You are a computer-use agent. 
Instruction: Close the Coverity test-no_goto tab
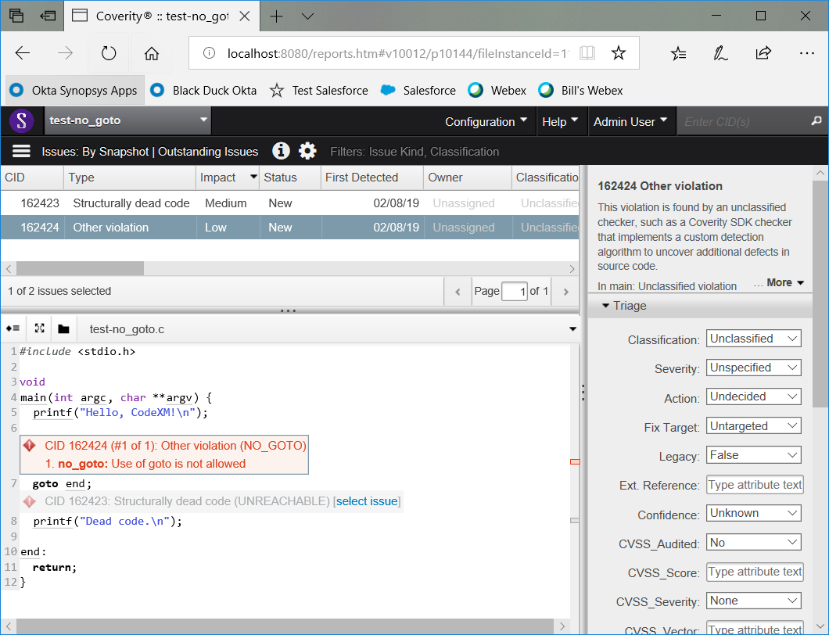tap(244, 16)
